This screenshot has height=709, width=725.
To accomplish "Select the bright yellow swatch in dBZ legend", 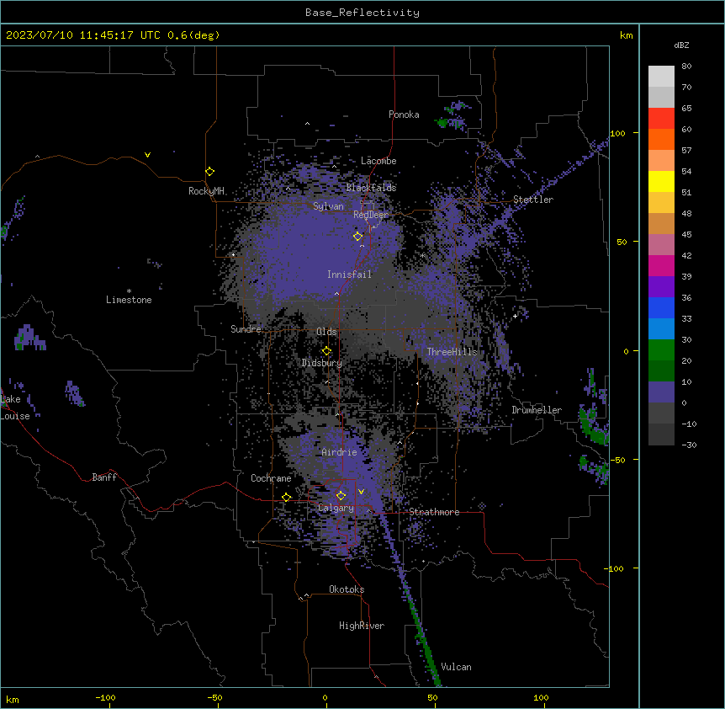I will 661,181.
